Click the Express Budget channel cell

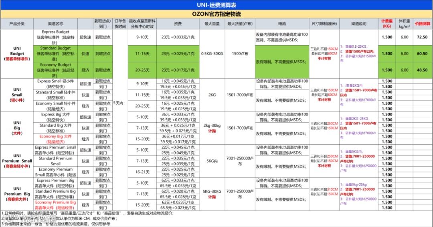click(x=55, y=37)
